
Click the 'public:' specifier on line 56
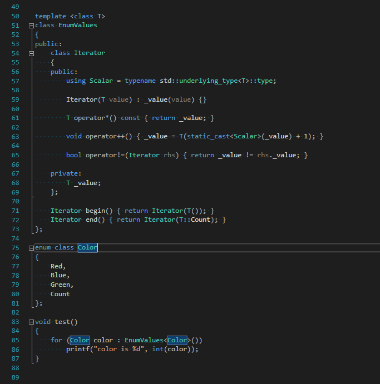[x=64, y=72]
